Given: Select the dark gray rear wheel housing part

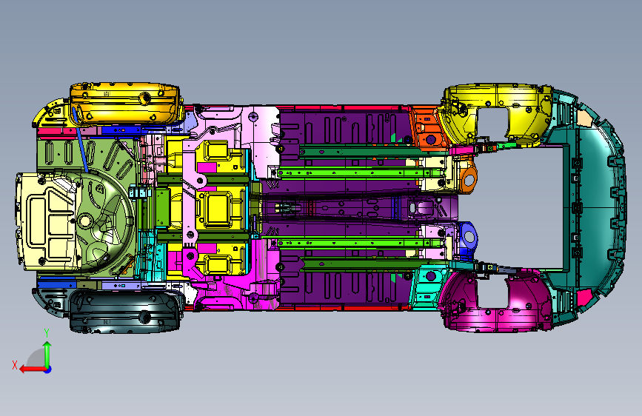Looking at the screenshot, I should (x=124, y=311).
